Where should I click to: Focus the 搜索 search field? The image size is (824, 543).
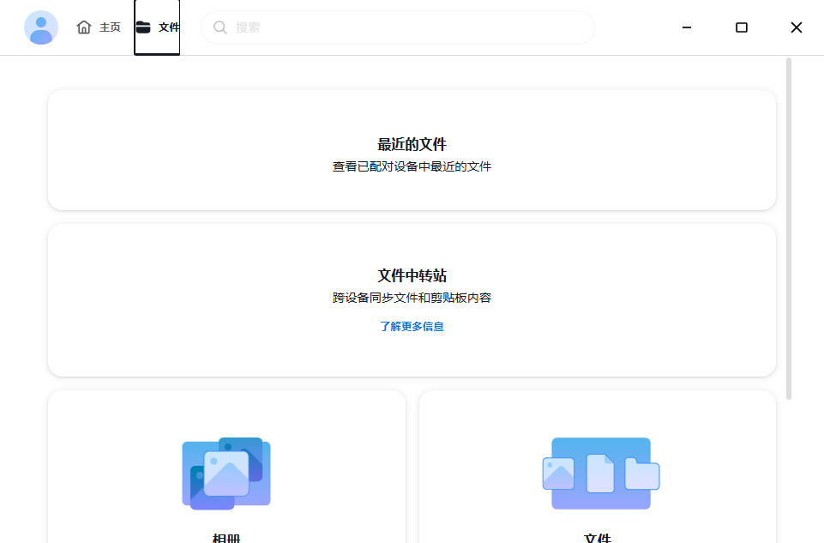click(x=398, y=27)
